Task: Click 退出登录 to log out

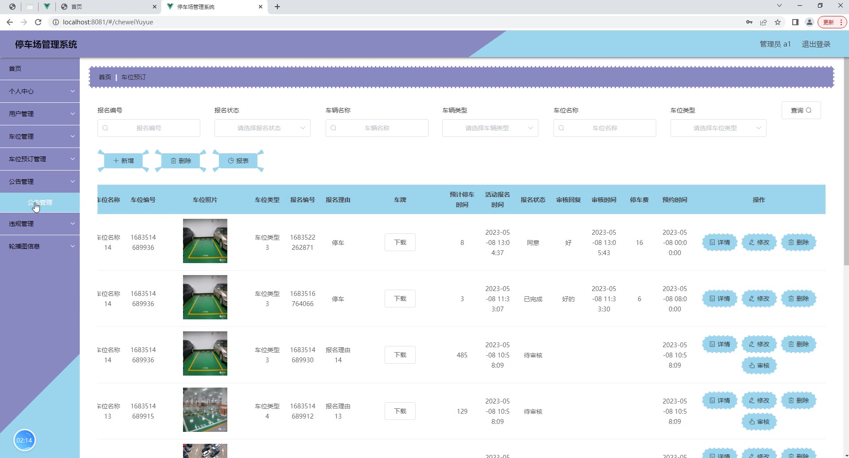Action: [x=816, y=44]
